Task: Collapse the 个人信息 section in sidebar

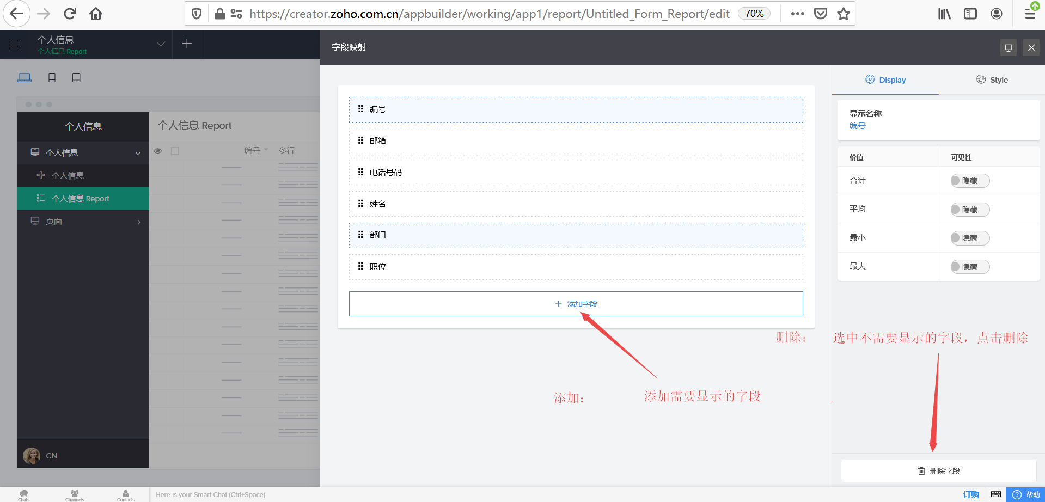Action: (x=138, y=153)
